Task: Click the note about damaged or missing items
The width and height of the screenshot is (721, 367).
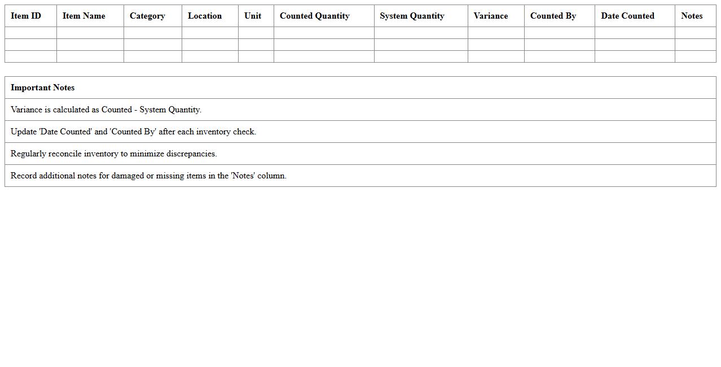Action: (148, 176)
